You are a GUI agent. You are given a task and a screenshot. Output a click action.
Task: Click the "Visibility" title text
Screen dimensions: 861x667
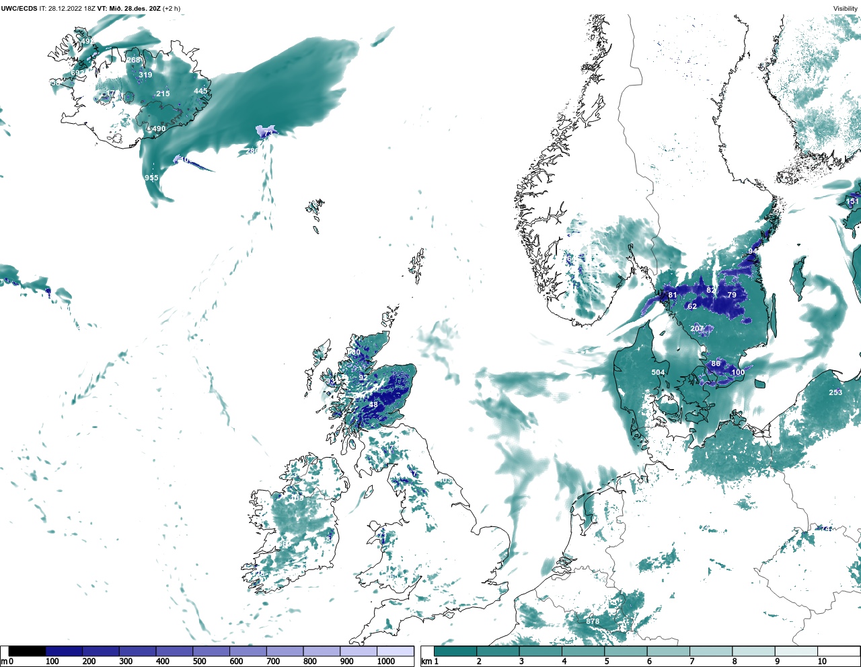pyautogui.click(x=846, y=9)
